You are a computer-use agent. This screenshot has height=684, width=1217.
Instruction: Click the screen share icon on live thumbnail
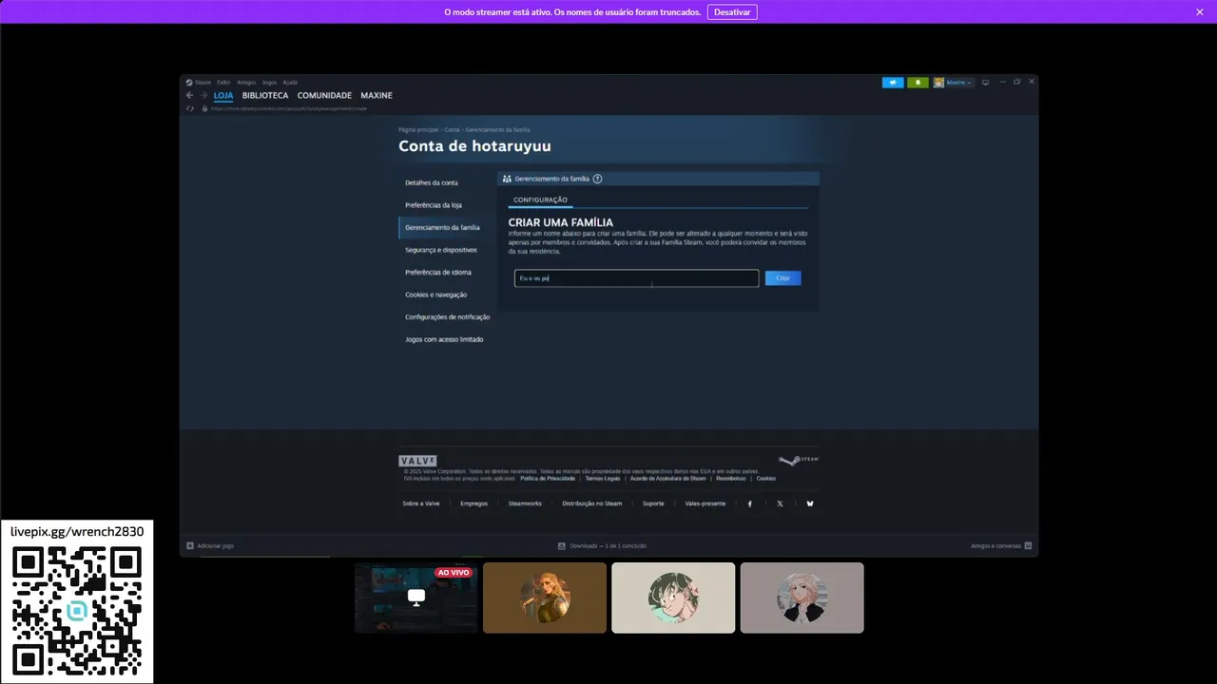coord(416,597)
